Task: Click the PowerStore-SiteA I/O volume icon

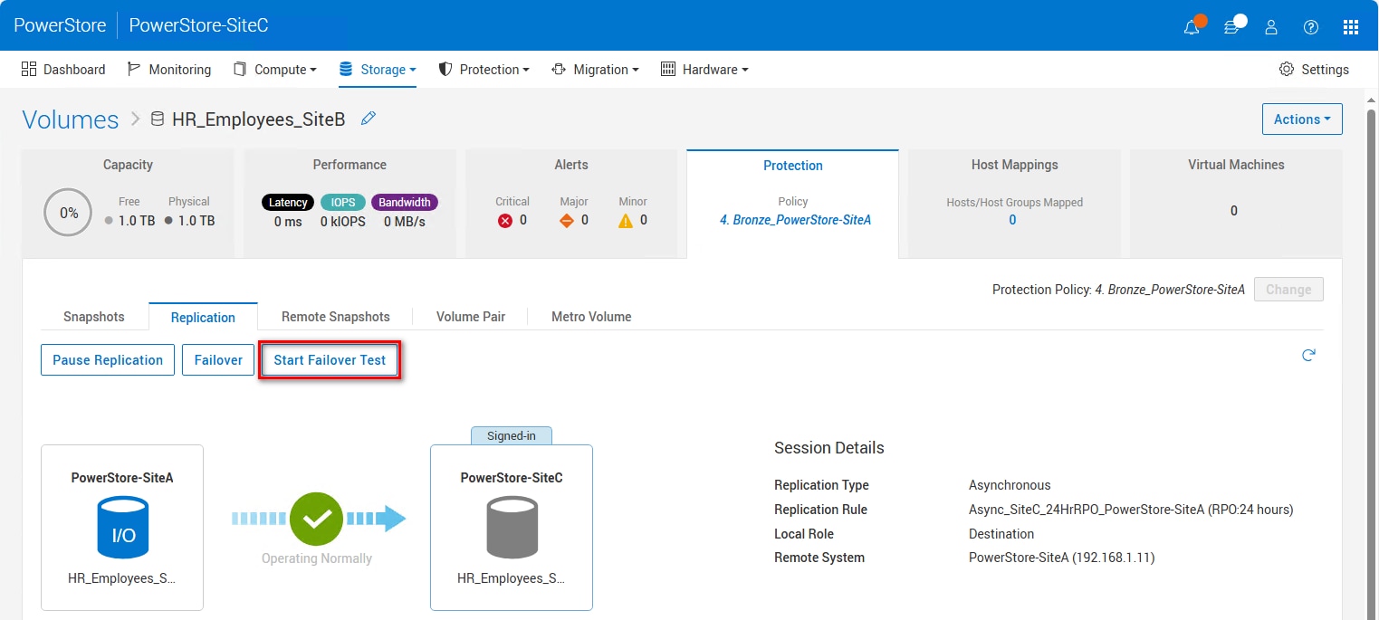Action: coord(123,527)
